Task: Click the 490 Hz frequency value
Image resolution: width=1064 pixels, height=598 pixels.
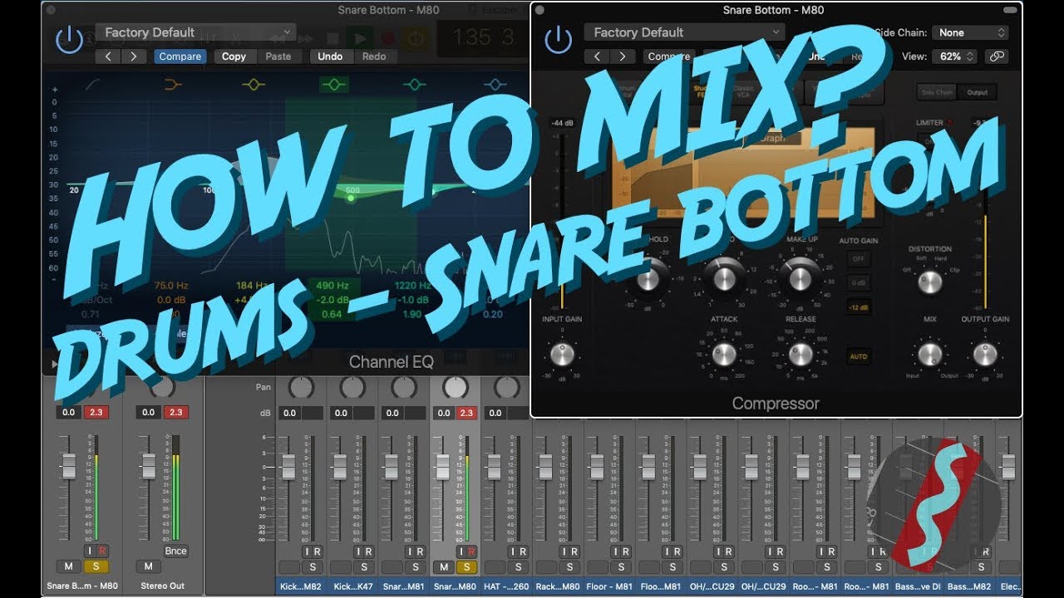Action: (x=332, y=286)
